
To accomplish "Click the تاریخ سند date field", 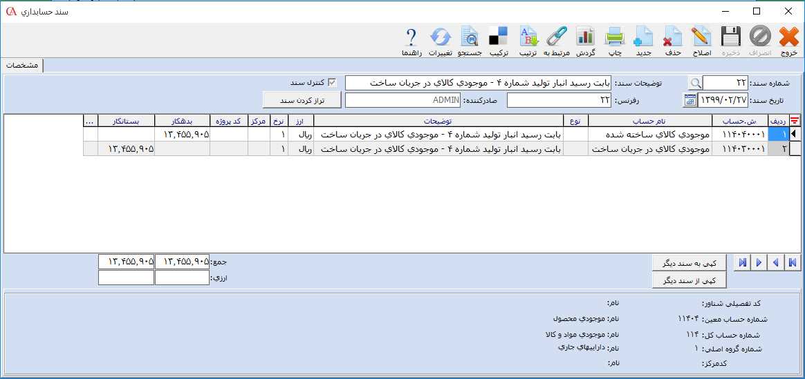I will [x=723, y=100].
